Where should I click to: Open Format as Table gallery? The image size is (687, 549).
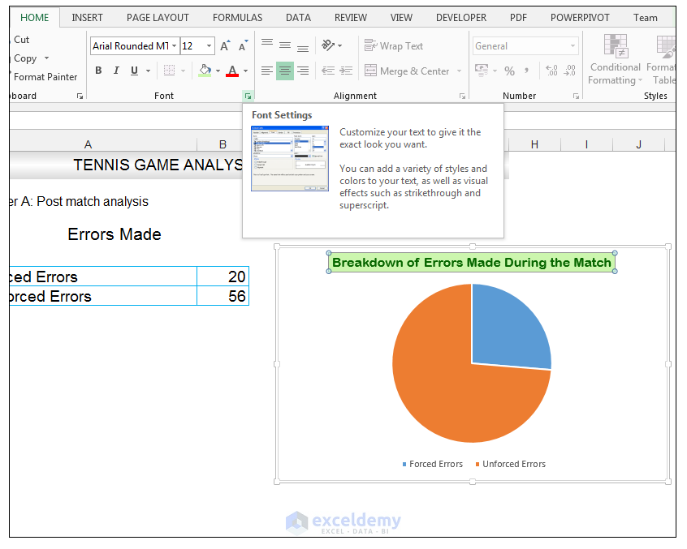tap(663, 60)
